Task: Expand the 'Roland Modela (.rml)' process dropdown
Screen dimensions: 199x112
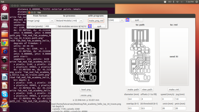Action: tap(81, 21)
